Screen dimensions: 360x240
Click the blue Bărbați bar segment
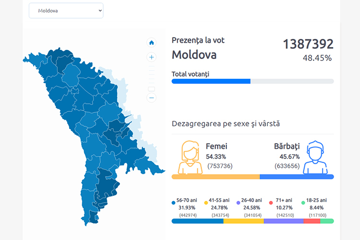click(297, 177)
